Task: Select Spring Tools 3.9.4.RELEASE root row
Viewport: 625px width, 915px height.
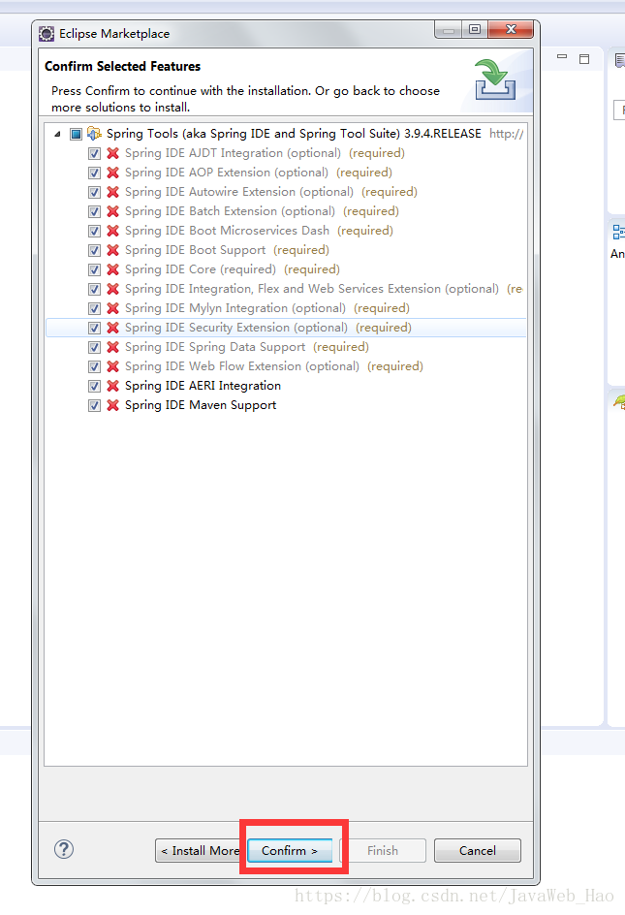Action: (295, 134)
